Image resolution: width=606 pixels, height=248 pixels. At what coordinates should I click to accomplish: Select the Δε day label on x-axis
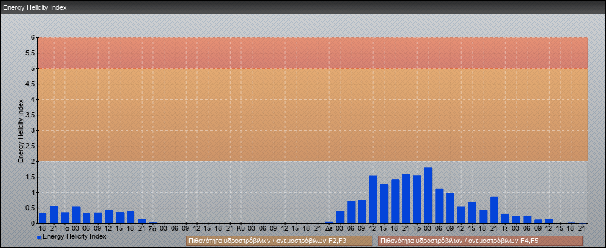[329, 228]
